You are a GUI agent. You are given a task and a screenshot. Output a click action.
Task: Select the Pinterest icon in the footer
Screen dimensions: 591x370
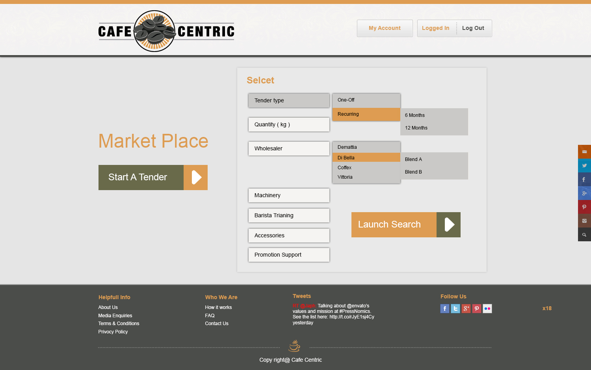(476, 308)
